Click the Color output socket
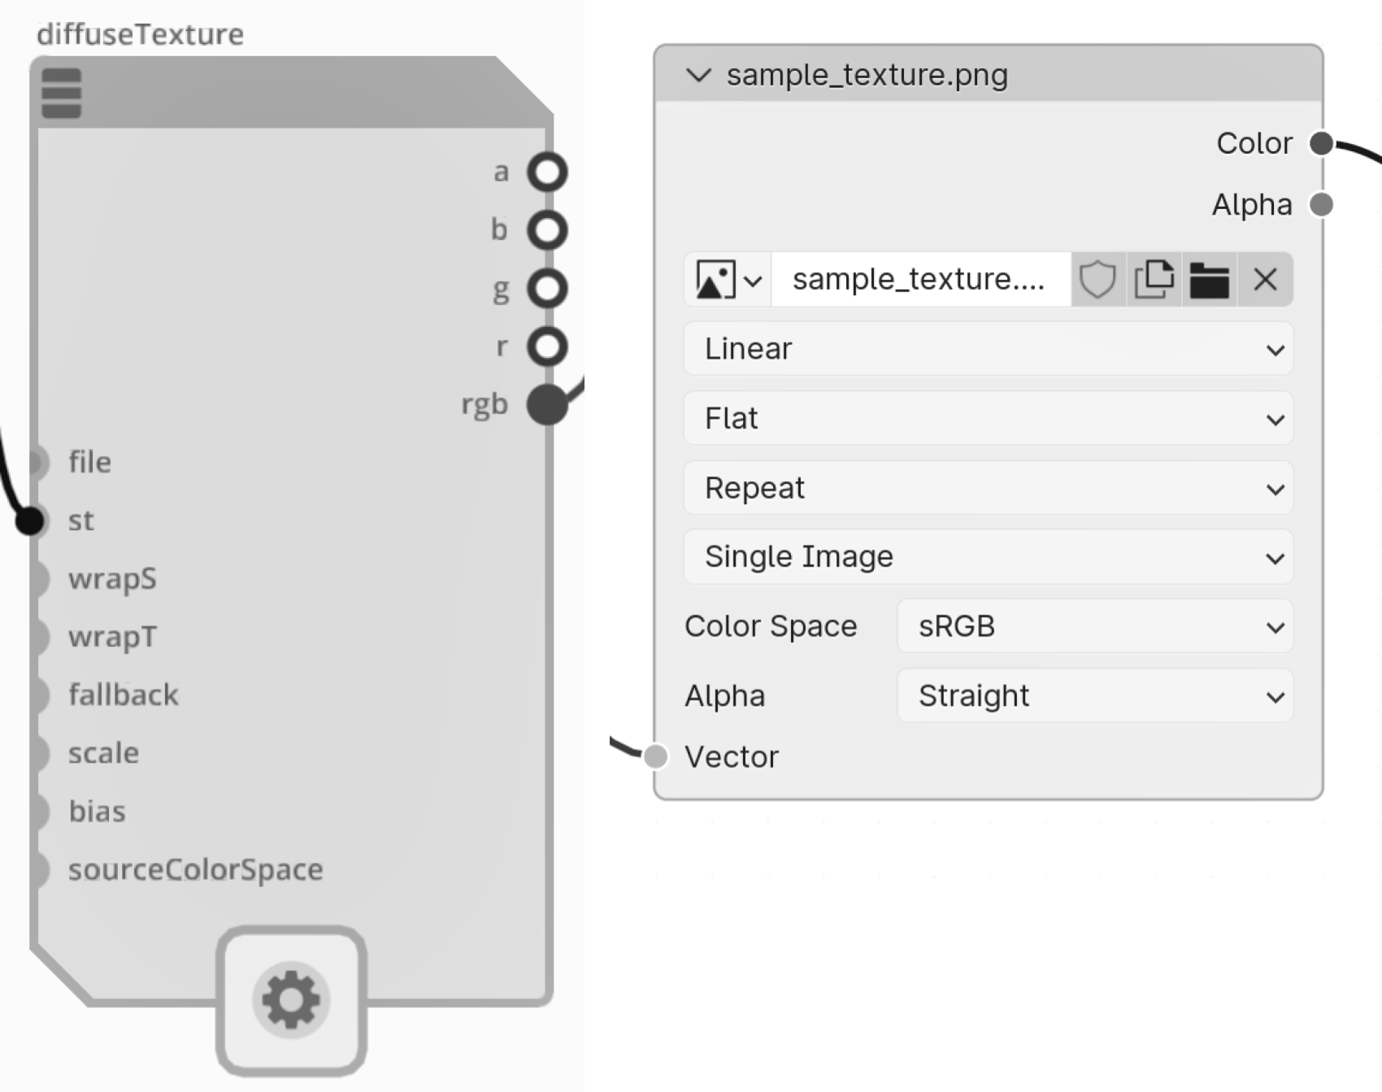Image resolution: width=1382 pixels, height=1092 pixels. pyautogui.click(x=1321, y=143)
